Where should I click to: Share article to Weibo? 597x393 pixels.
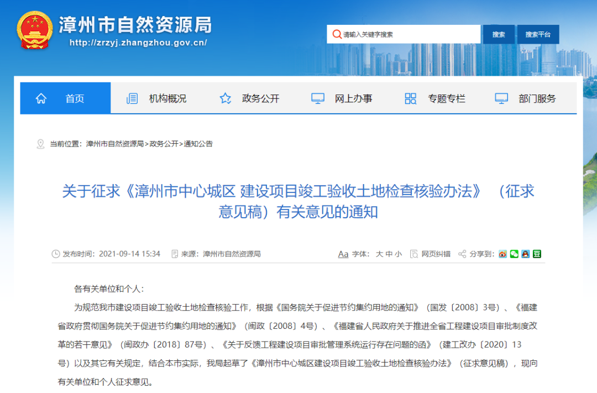point(502,254)
